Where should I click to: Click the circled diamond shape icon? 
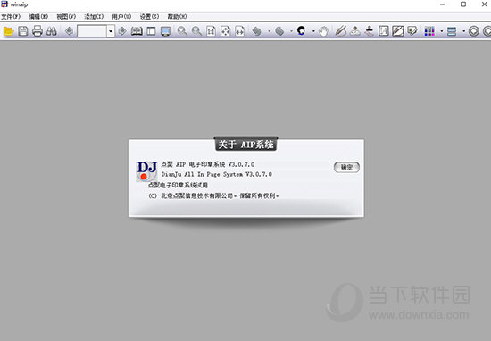pyautogui.click(x=474, y=31)
